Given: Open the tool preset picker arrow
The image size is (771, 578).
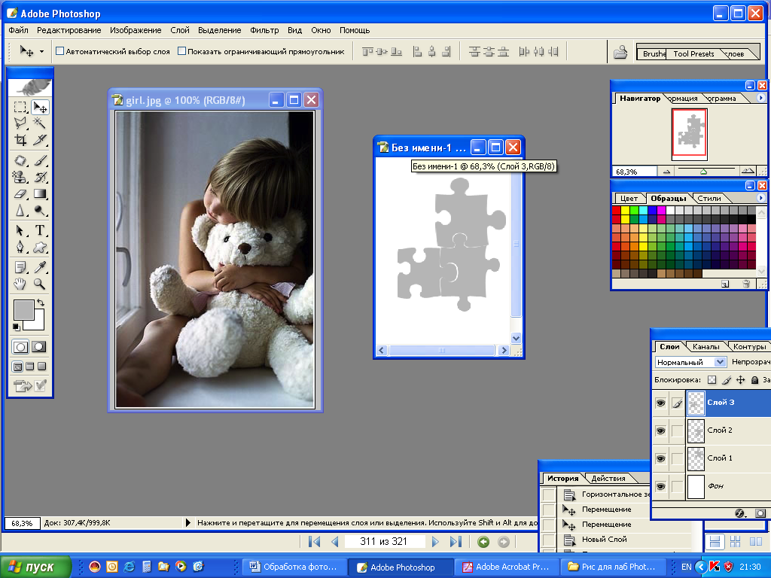Looking at the screenshot, I should tap(42, 51).
